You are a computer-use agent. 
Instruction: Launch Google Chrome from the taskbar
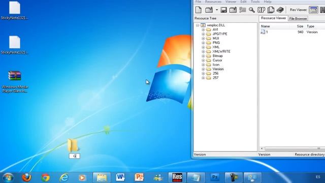coord(45,177)
